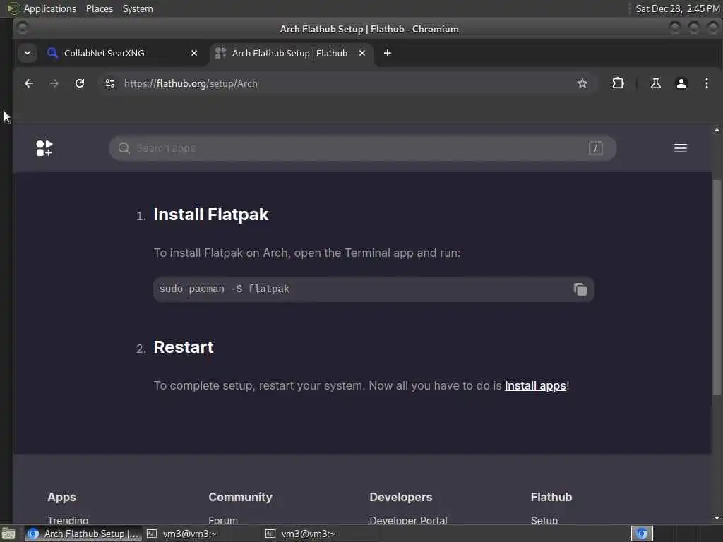Copy the sudo pacman command
This screenshot has height=542, width=723.
click(x=580, y=289)
